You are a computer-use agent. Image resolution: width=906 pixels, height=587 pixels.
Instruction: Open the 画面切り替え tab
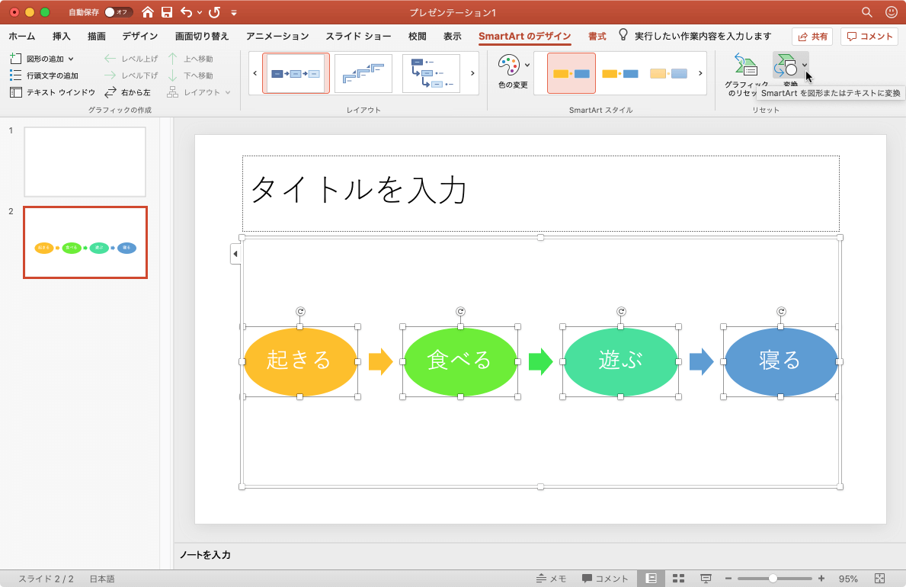(202, 37)
